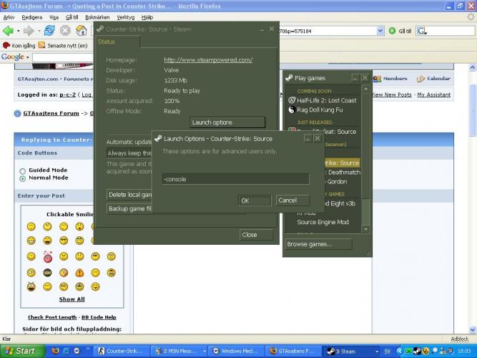Image resolution: width=477 pixels, height=358 pixels.
Task: Open the steampowered.com homepage link
Action: pos(207,60)
